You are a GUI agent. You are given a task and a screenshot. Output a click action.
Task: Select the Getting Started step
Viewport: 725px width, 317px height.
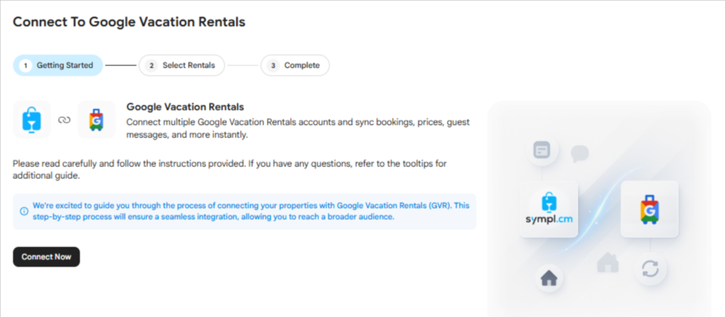pos(58,65)
